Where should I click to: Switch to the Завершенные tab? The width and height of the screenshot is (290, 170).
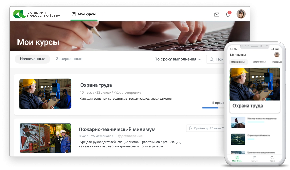(x=69, y=59)
